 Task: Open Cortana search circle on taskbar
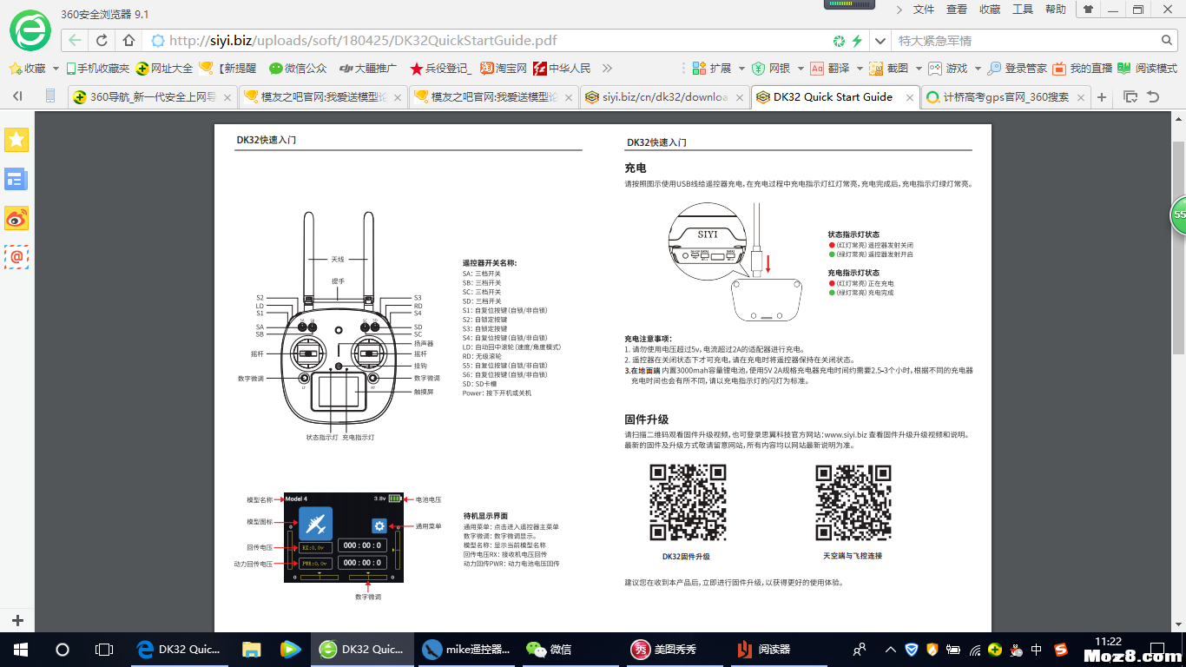pos(62,650)
